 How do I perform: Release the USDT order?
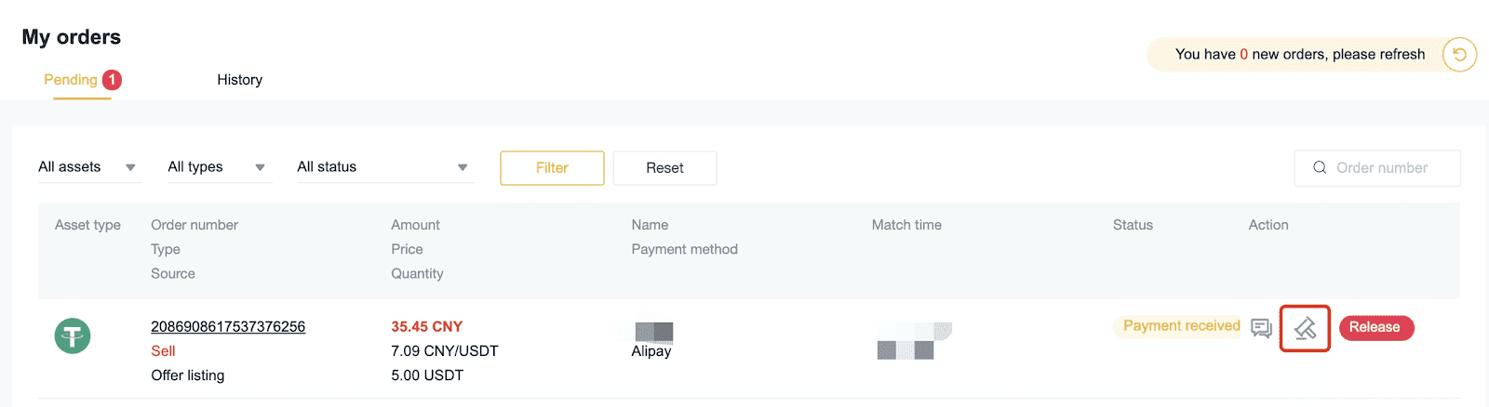point(1375,327)
